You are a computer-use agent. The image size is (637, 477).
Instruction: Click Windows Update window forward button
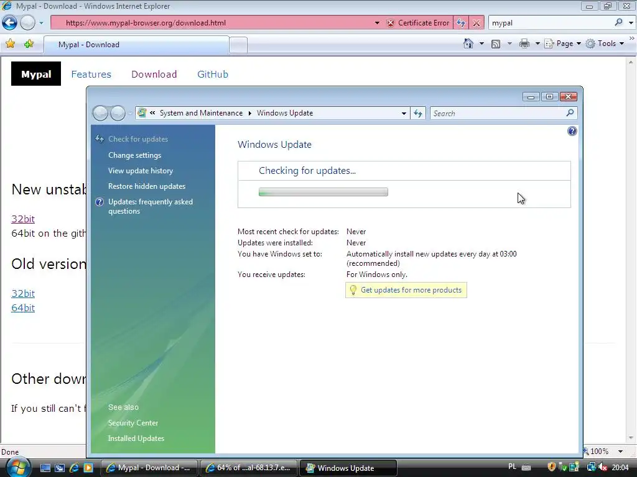(118, 113)
